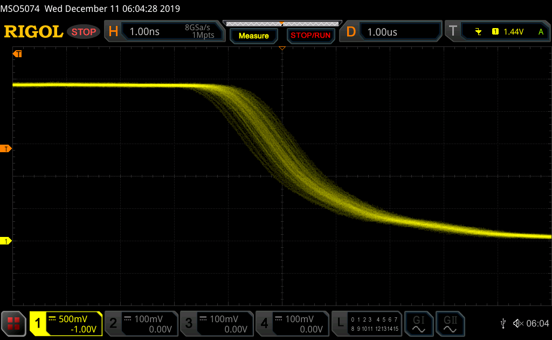Click the channel 4 coupling icon
Viewport: 552px width, 340px height.
tap(279, 319)
